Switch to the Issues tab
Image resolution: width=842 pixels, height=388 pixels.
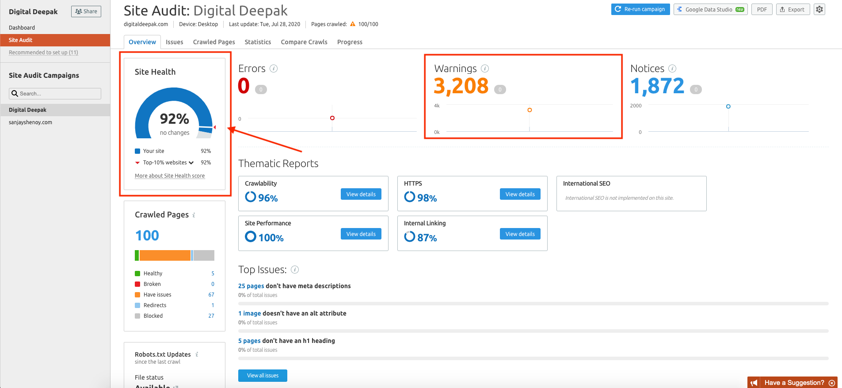pyautogui.click(x=175, y=42)
